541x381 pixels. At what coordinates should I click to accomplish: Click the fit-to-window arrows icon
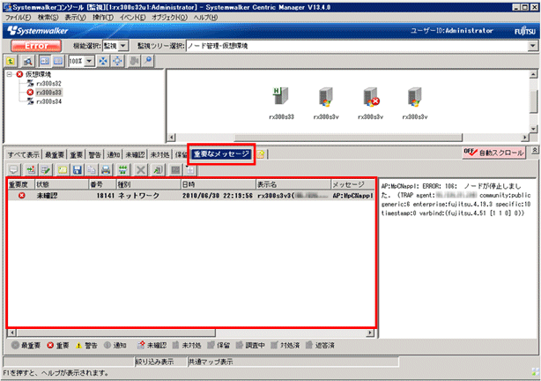[103, 61]
